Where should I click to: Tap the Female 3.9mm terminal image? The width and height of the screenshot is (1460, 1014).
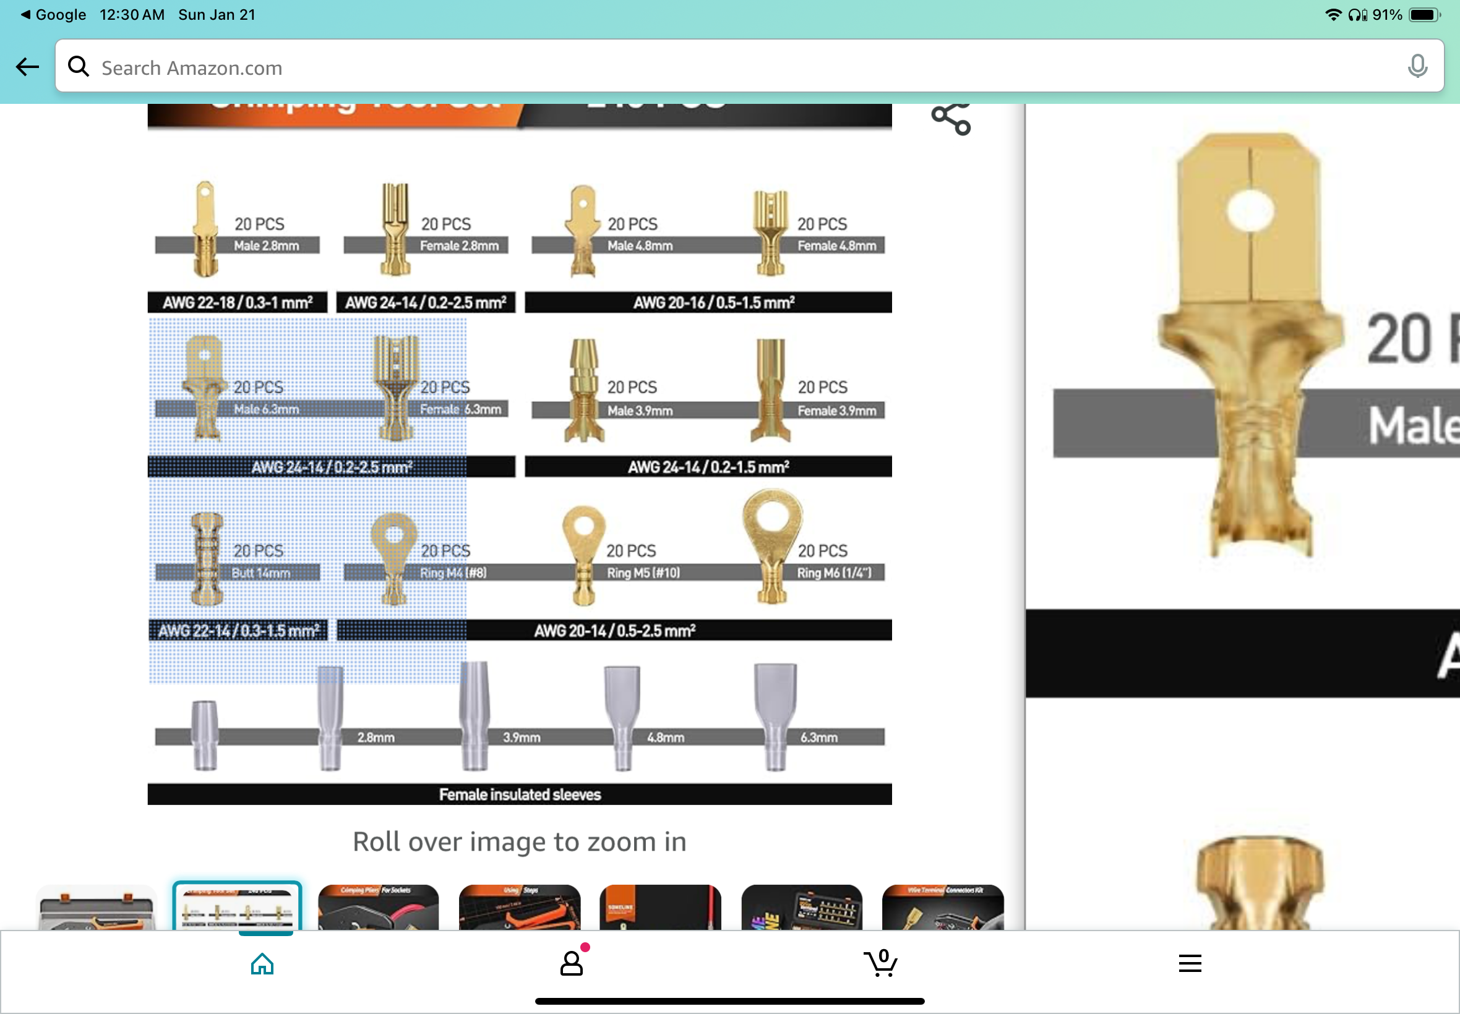pos(770,390)
